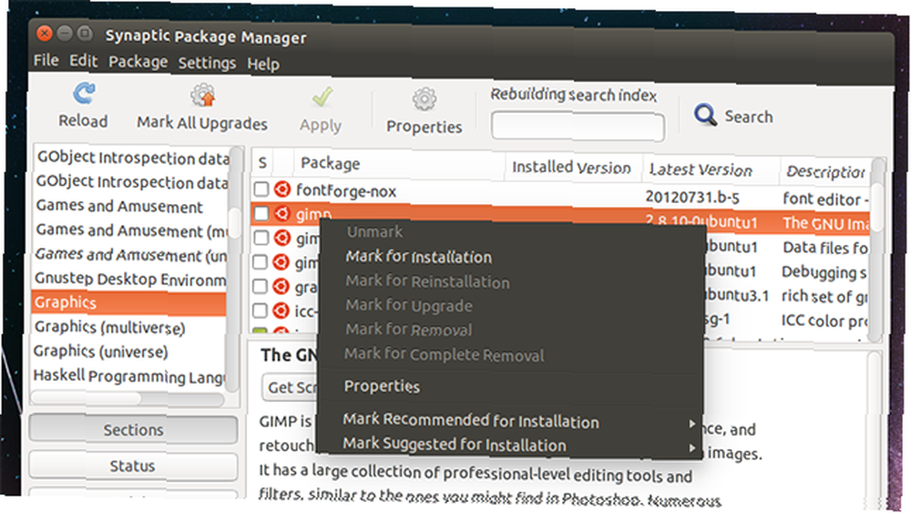
Task: Select the Haskell Programming Language category
Action: (x=129, y=376)
